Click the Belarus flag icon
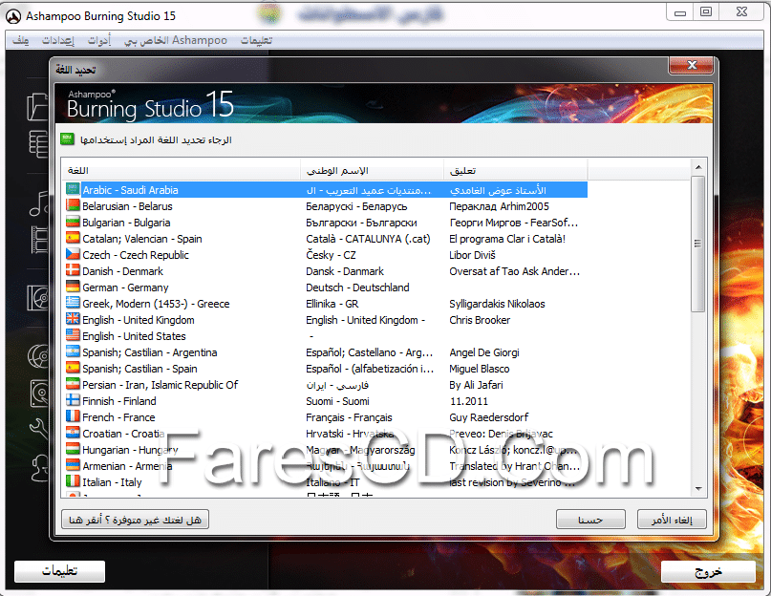771x596 pixels. pos(73,205)
